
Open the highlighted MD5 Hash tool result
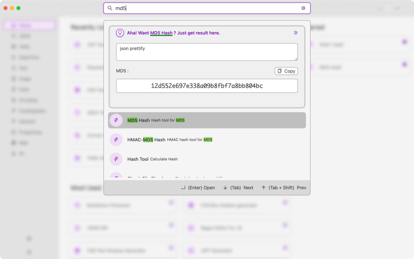click(x=207, y=120)
